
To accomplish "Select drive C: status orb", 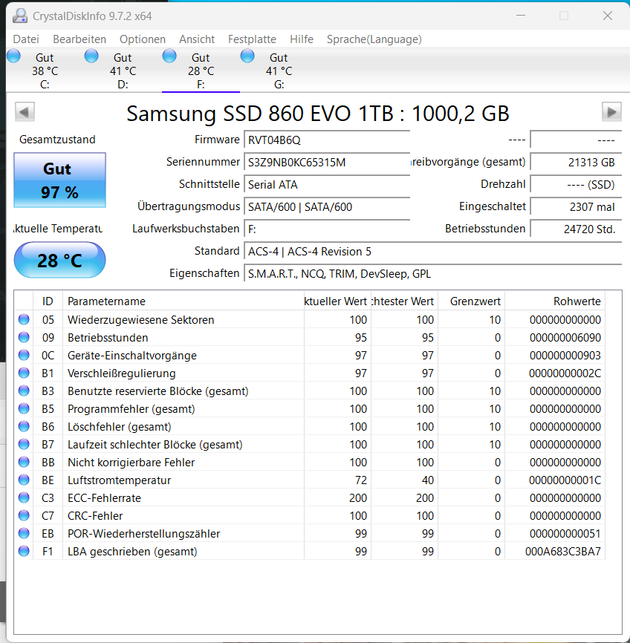I will coord(13,56).
